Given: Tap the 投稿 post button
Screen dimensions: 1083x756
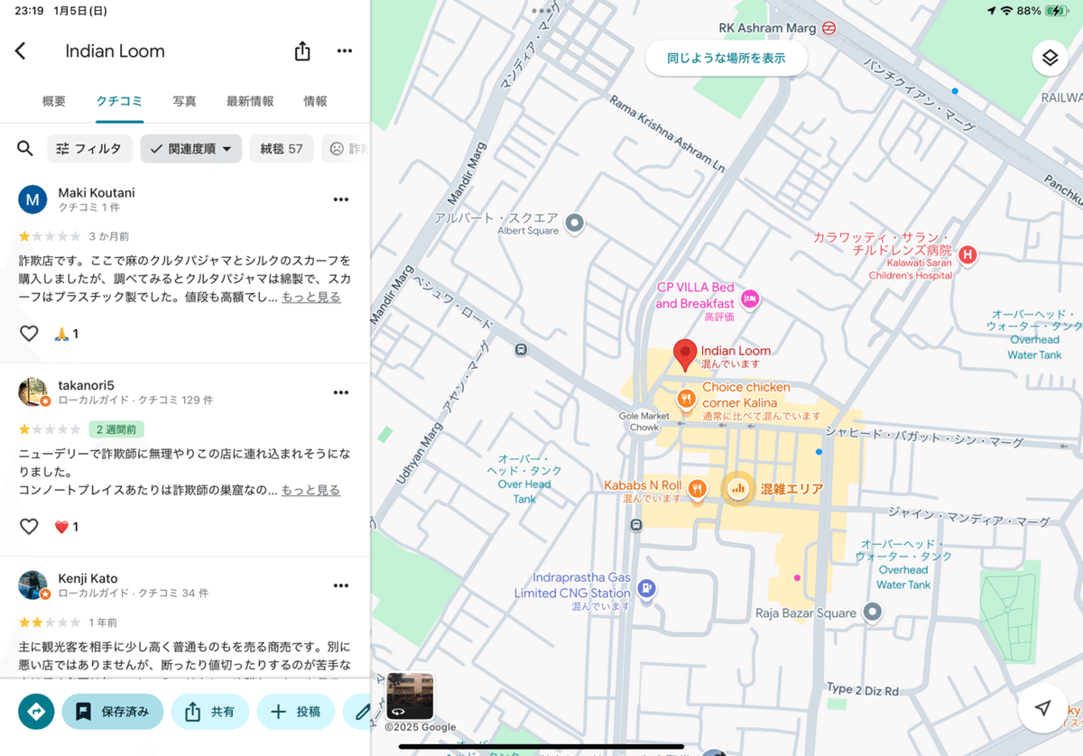Looking at the screenshot, I should pyautogui.click(x=296, y=712).
